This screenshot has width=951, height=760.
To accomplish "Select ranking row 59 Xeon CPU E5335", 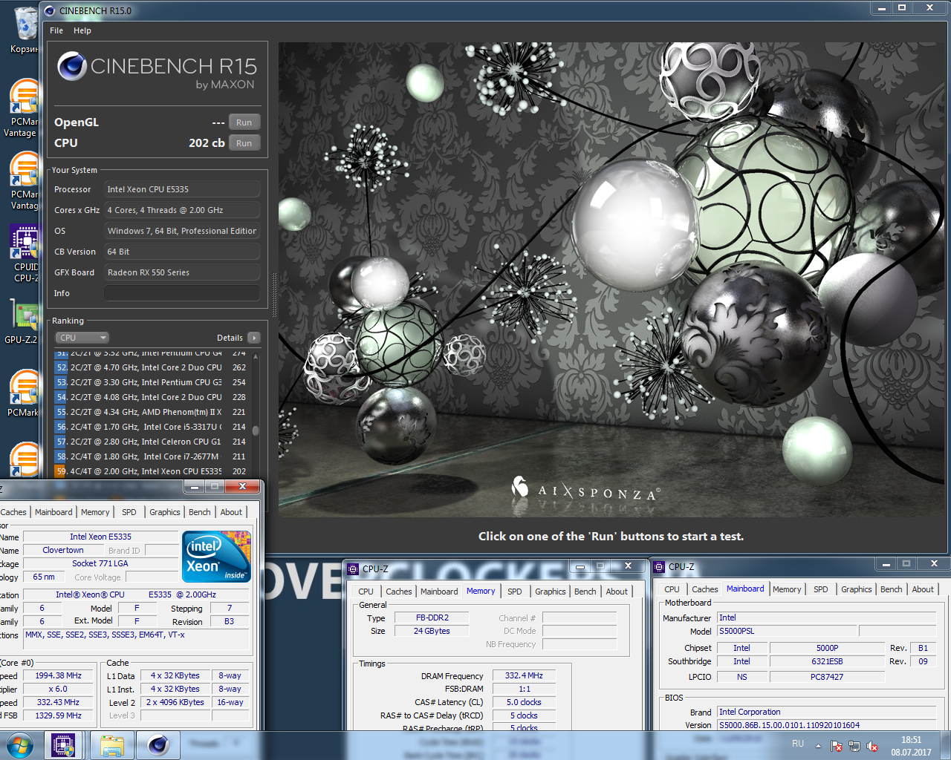I will pyautogui.click(x=152, y=471).
